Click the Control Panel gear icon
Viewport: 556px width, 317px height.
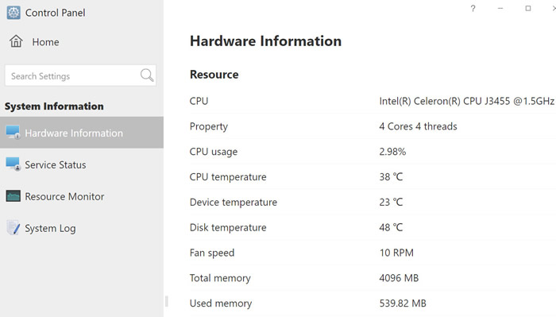point(14,13)
